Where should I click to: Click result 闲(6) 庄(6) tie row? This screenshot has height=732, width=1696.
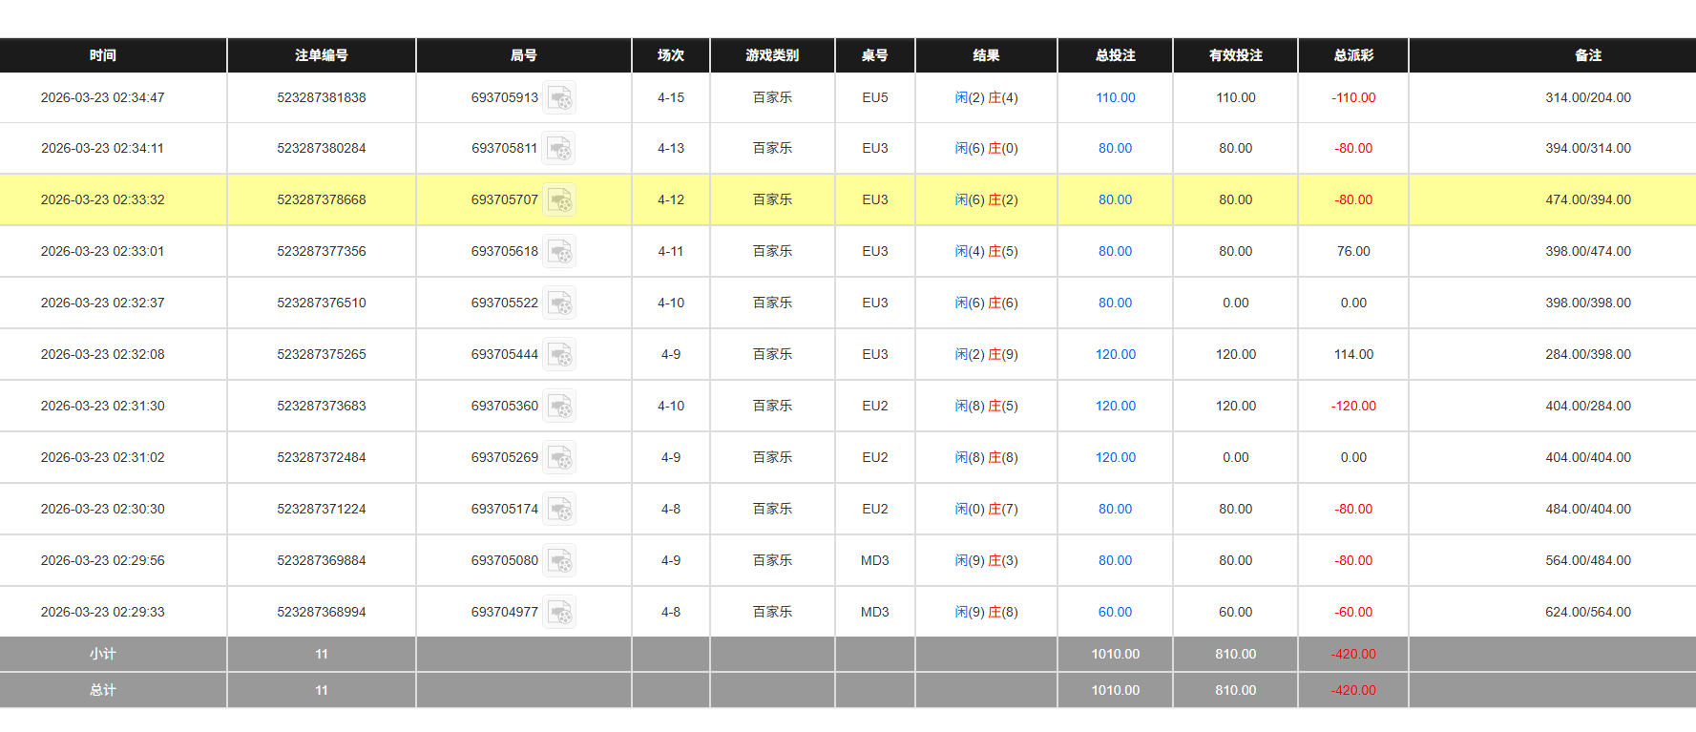(986, 303)
